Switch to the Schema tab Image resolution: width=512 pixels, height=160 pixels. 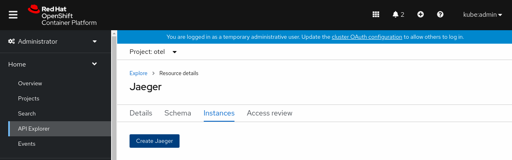[177, 113]
